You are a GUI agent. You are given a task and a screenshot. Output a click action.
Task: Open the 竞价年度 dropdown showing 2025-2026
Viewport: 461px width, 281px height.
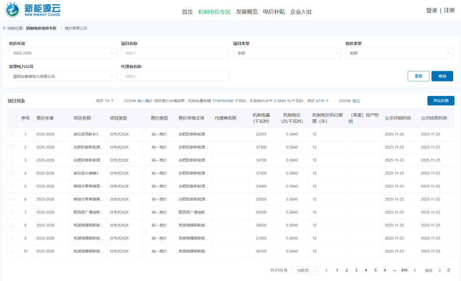pos(62,53)
